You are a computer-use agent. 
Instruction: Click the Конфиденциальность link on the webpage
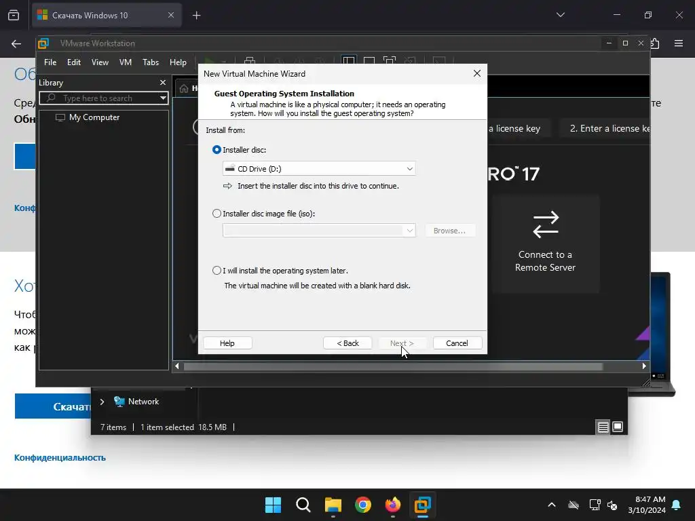point(60,458)
